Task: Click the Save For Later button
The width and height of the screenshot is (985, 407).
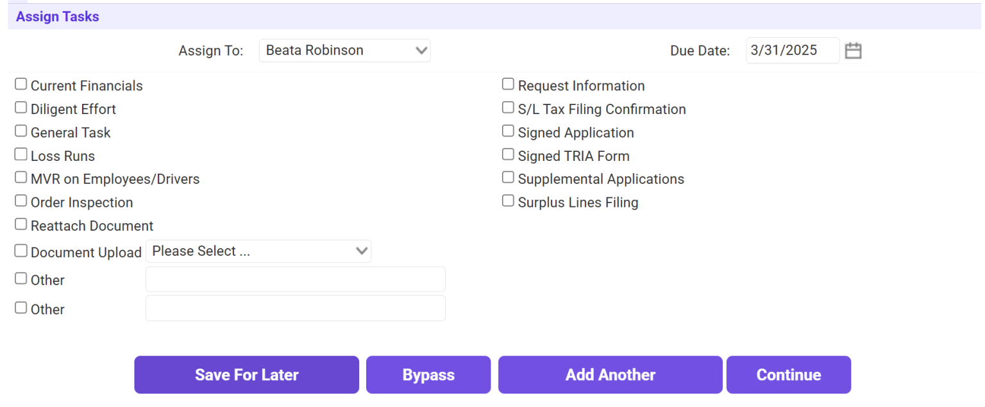Action: [x=246, y=374]
